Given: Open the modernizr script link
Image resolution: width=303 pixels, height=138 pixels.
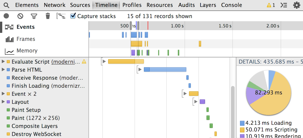Looking at the screenshot, I should coord(66,62).
